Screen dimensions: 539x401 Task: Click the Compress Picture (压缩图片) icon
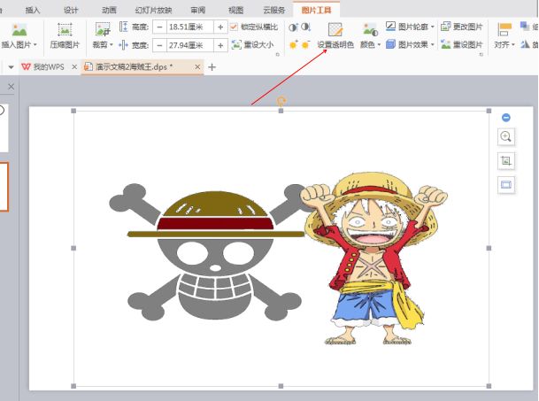65,29
